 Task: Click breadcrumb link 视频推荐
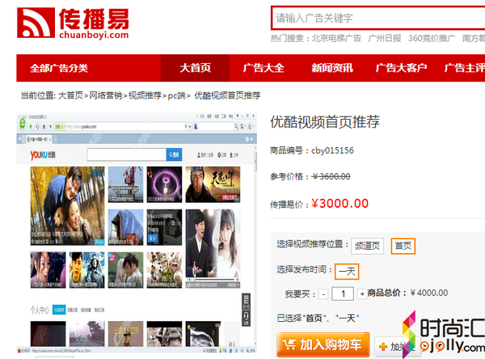click(x=145, y=95)
